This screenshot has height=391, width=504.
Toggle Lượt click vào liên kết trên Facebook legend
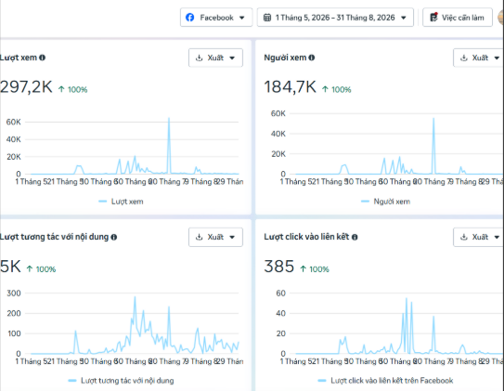pos(385,381)
